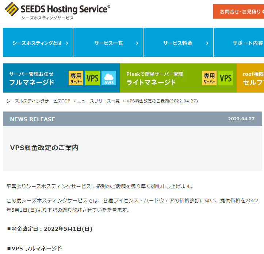Click 専用サーバー badge in ライトマネージド banner
The image size is (264, 254).
pyautogui.click(x=209, y=78)
